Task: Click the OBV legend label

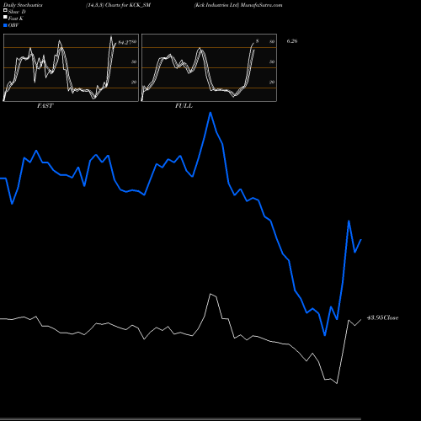Action: 13,25
